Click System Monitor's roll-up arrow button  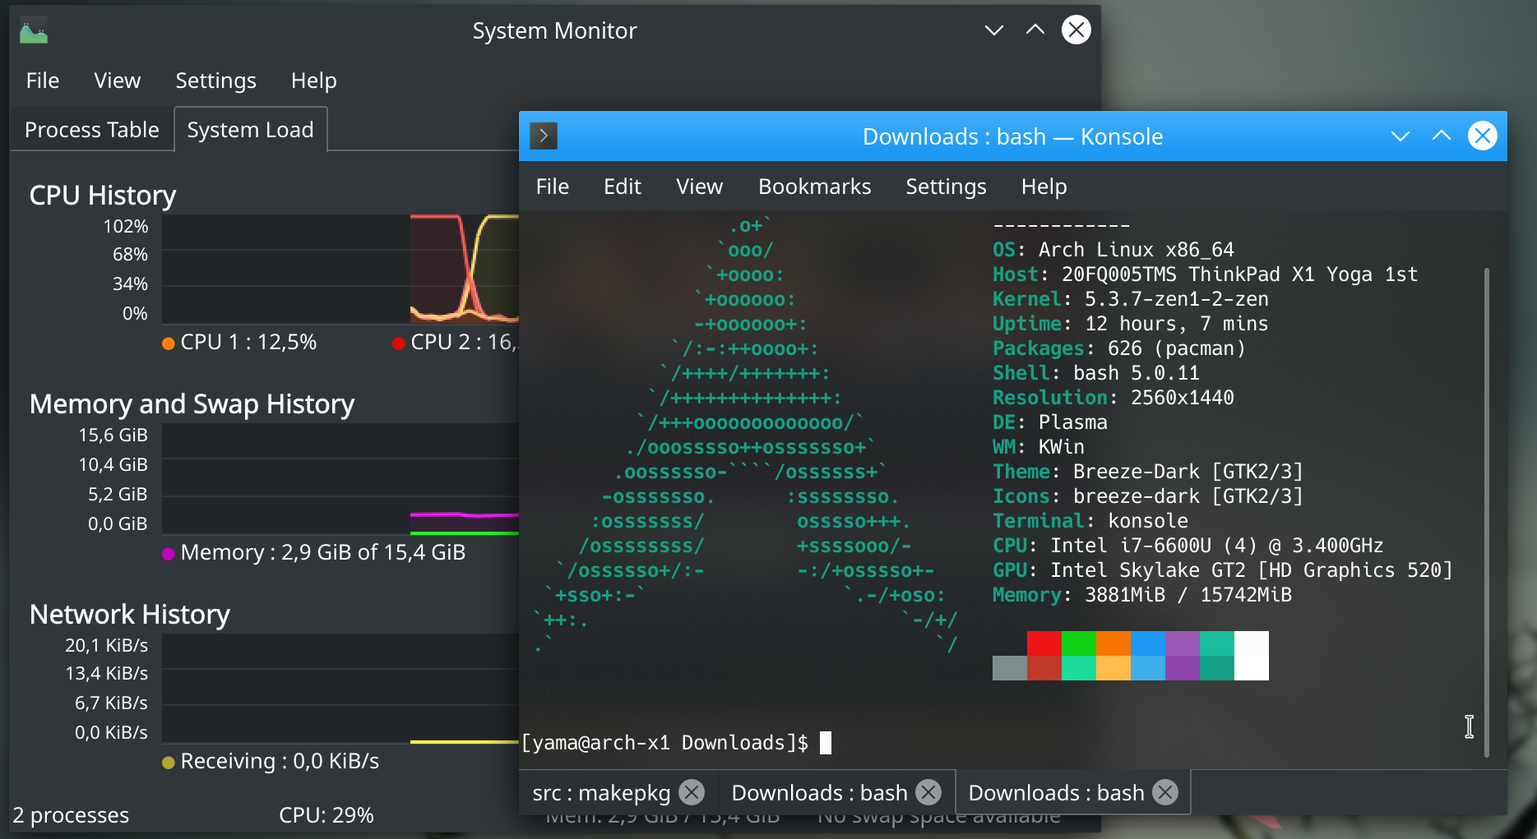[1035, 30]
